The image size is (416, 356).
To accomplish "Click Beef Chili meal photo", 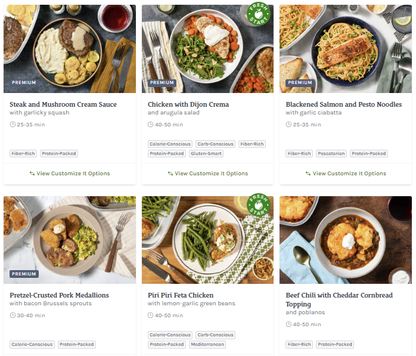I will point(346,240).
